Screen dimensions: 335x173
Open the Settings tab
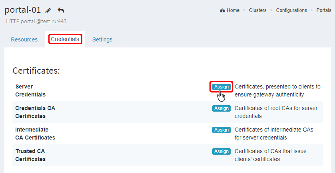tap(102, 39)
